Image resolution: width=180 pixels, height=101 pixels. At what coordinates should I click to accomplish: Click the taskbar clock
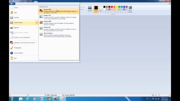point(165,99)
